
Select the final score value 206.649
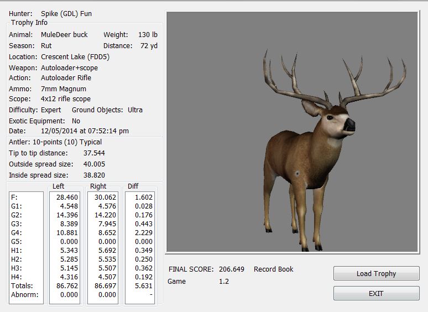coord(231,269)
